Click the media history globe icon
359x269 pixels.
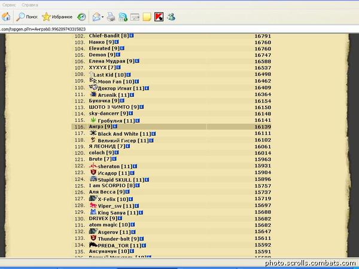(81, 17)
